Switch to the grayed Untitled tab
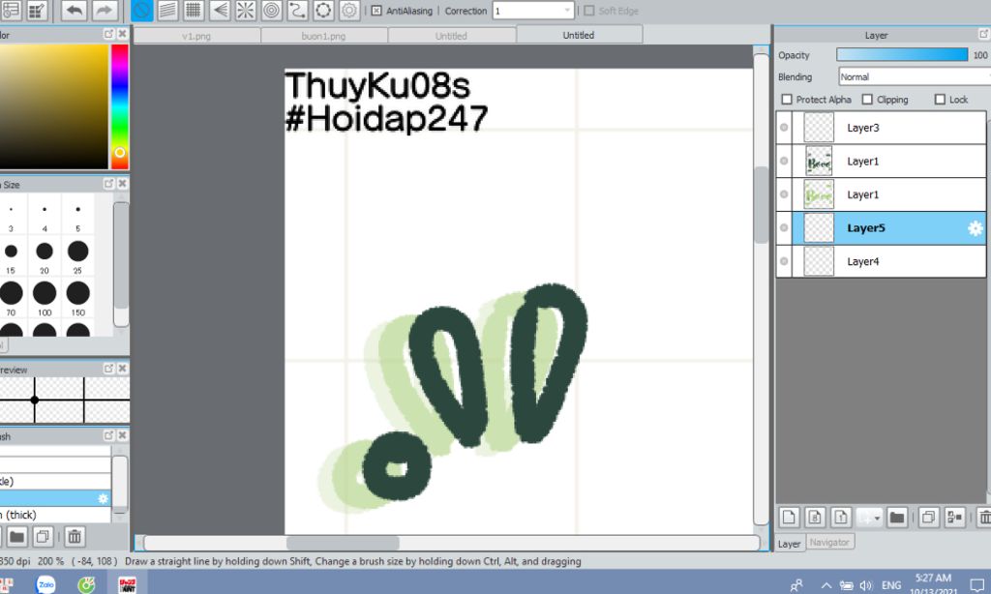Viewport: 991px width, 594px height. click(451, 36)
